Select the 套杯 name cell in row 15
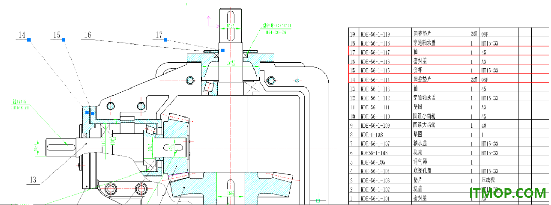Viewport: 551px width, 205px height. [418, 70]
